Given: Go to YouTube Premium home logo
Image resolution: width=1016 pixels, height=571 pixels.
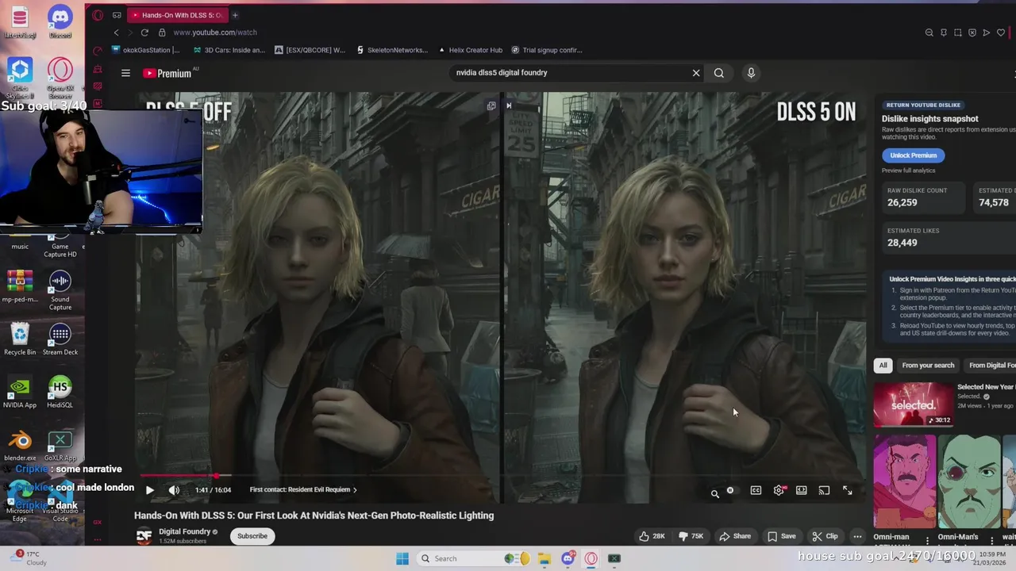Looking at the screenshot, I should 167,73.
